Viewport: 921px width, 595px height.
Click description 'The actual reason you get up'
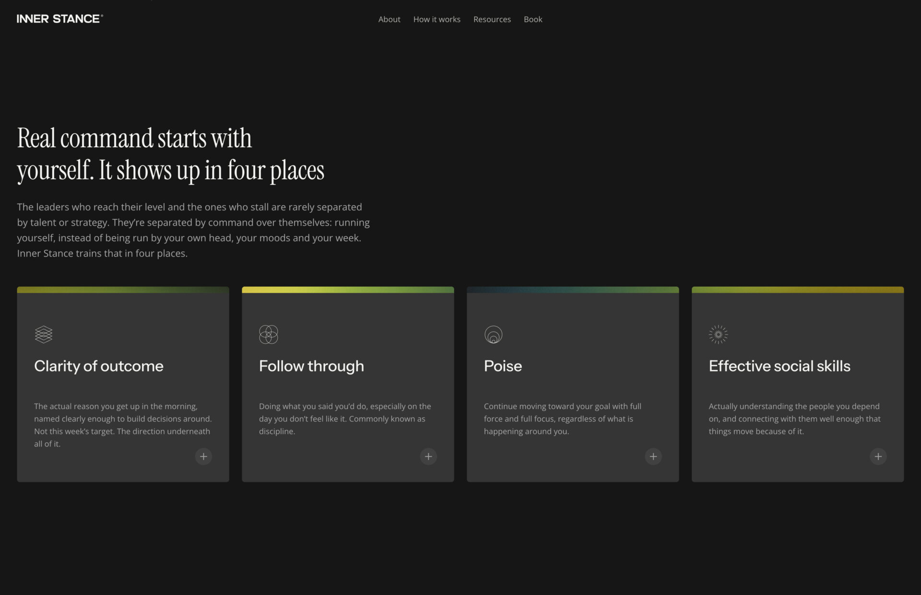click(123, 425)
